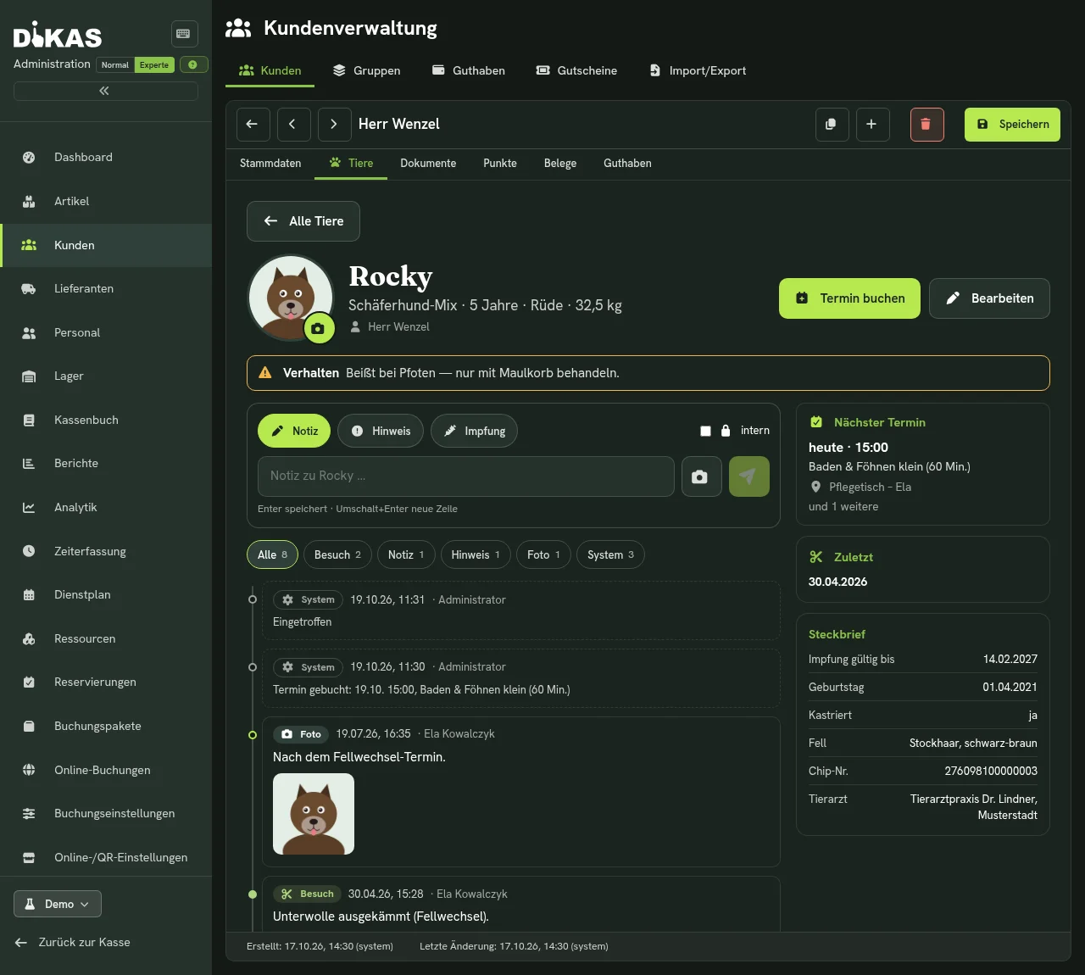The width and height of the screenshot is (1085, 975).
Task: Click the Termin buchen button
Action: [849, 298]
